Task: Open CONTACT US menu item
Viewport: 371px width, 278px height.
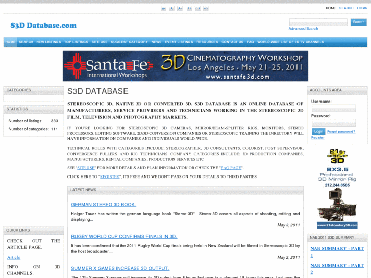Action: (x=232, y=42)
